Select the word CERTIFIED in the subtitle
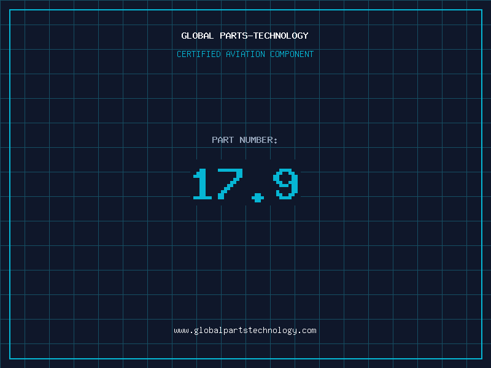The width and height of the screenshot is (491, 368). pos(199,54)
